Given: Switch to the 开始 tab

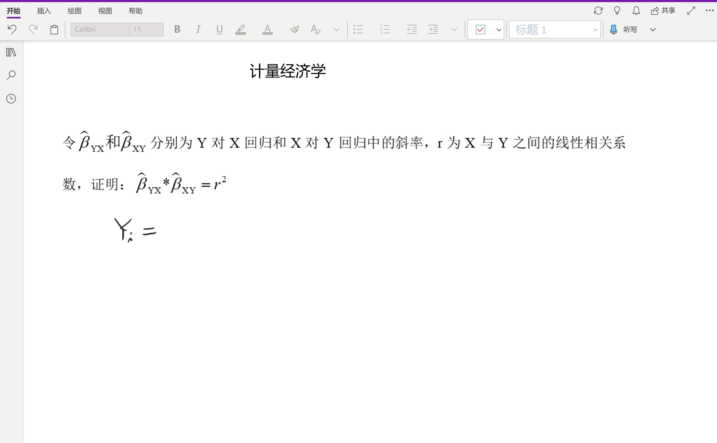Looking at the screenshot, I should [13, 11].
